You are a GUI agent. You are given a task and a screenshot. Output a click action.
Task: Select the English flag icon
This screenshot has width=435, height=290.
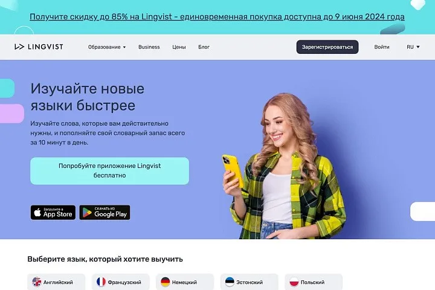point(37,282)
